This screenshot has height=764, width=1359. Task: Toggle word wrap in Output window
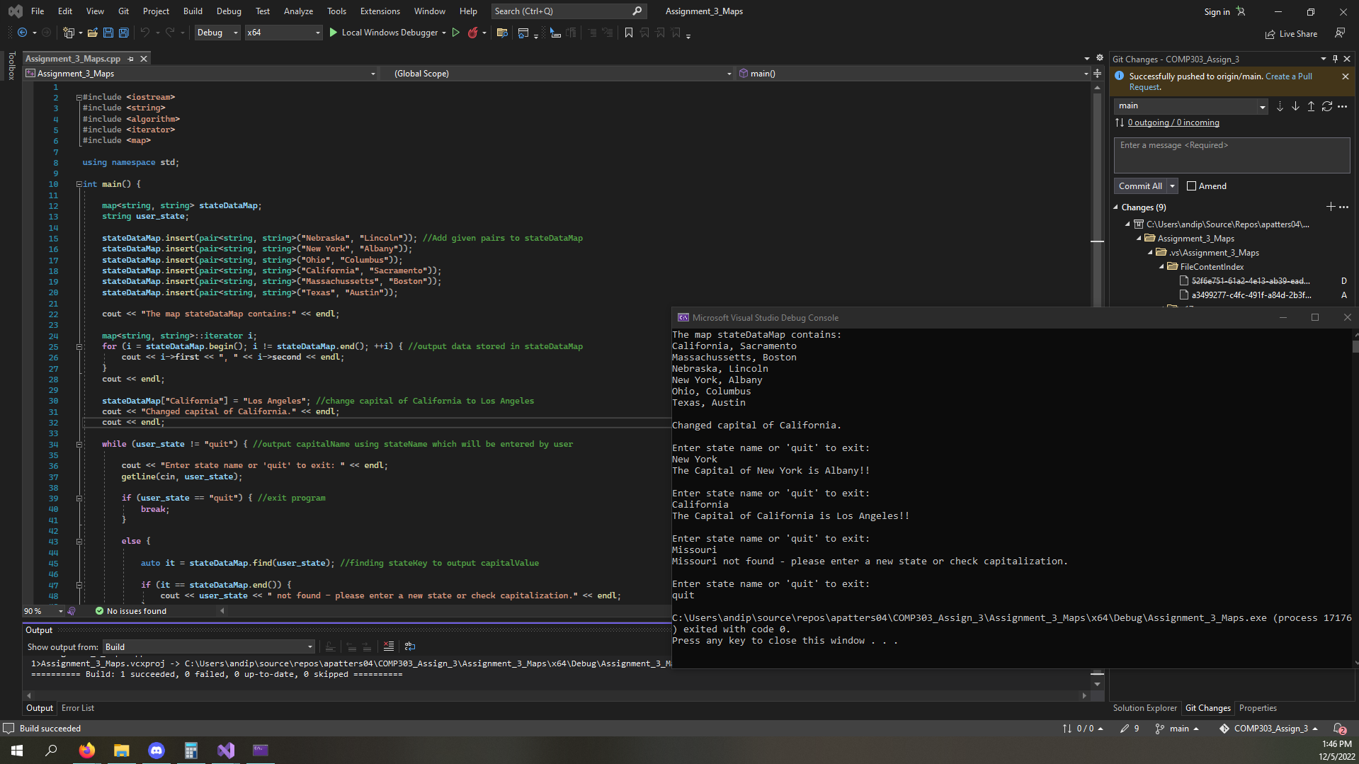click(410, 646)
